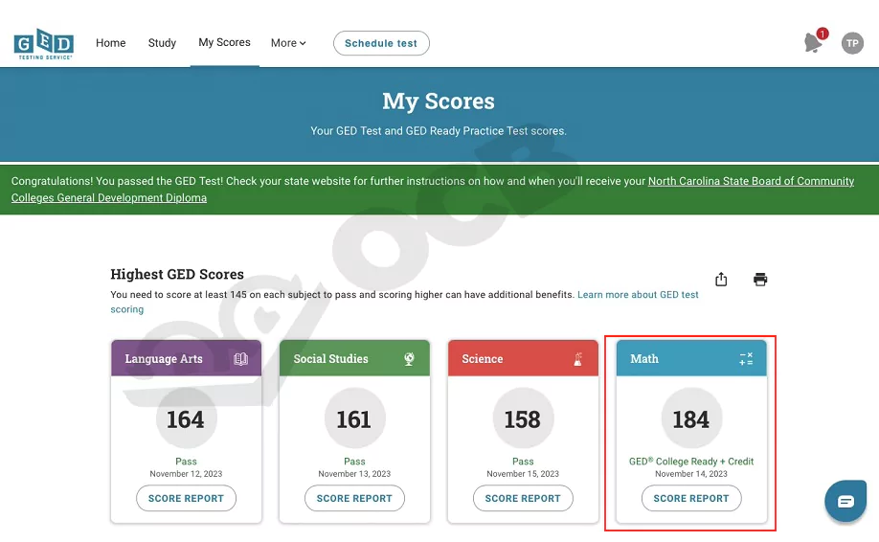879x542 pixels.
Task: Go to the Home tab
Action: (x=111, y=43)
